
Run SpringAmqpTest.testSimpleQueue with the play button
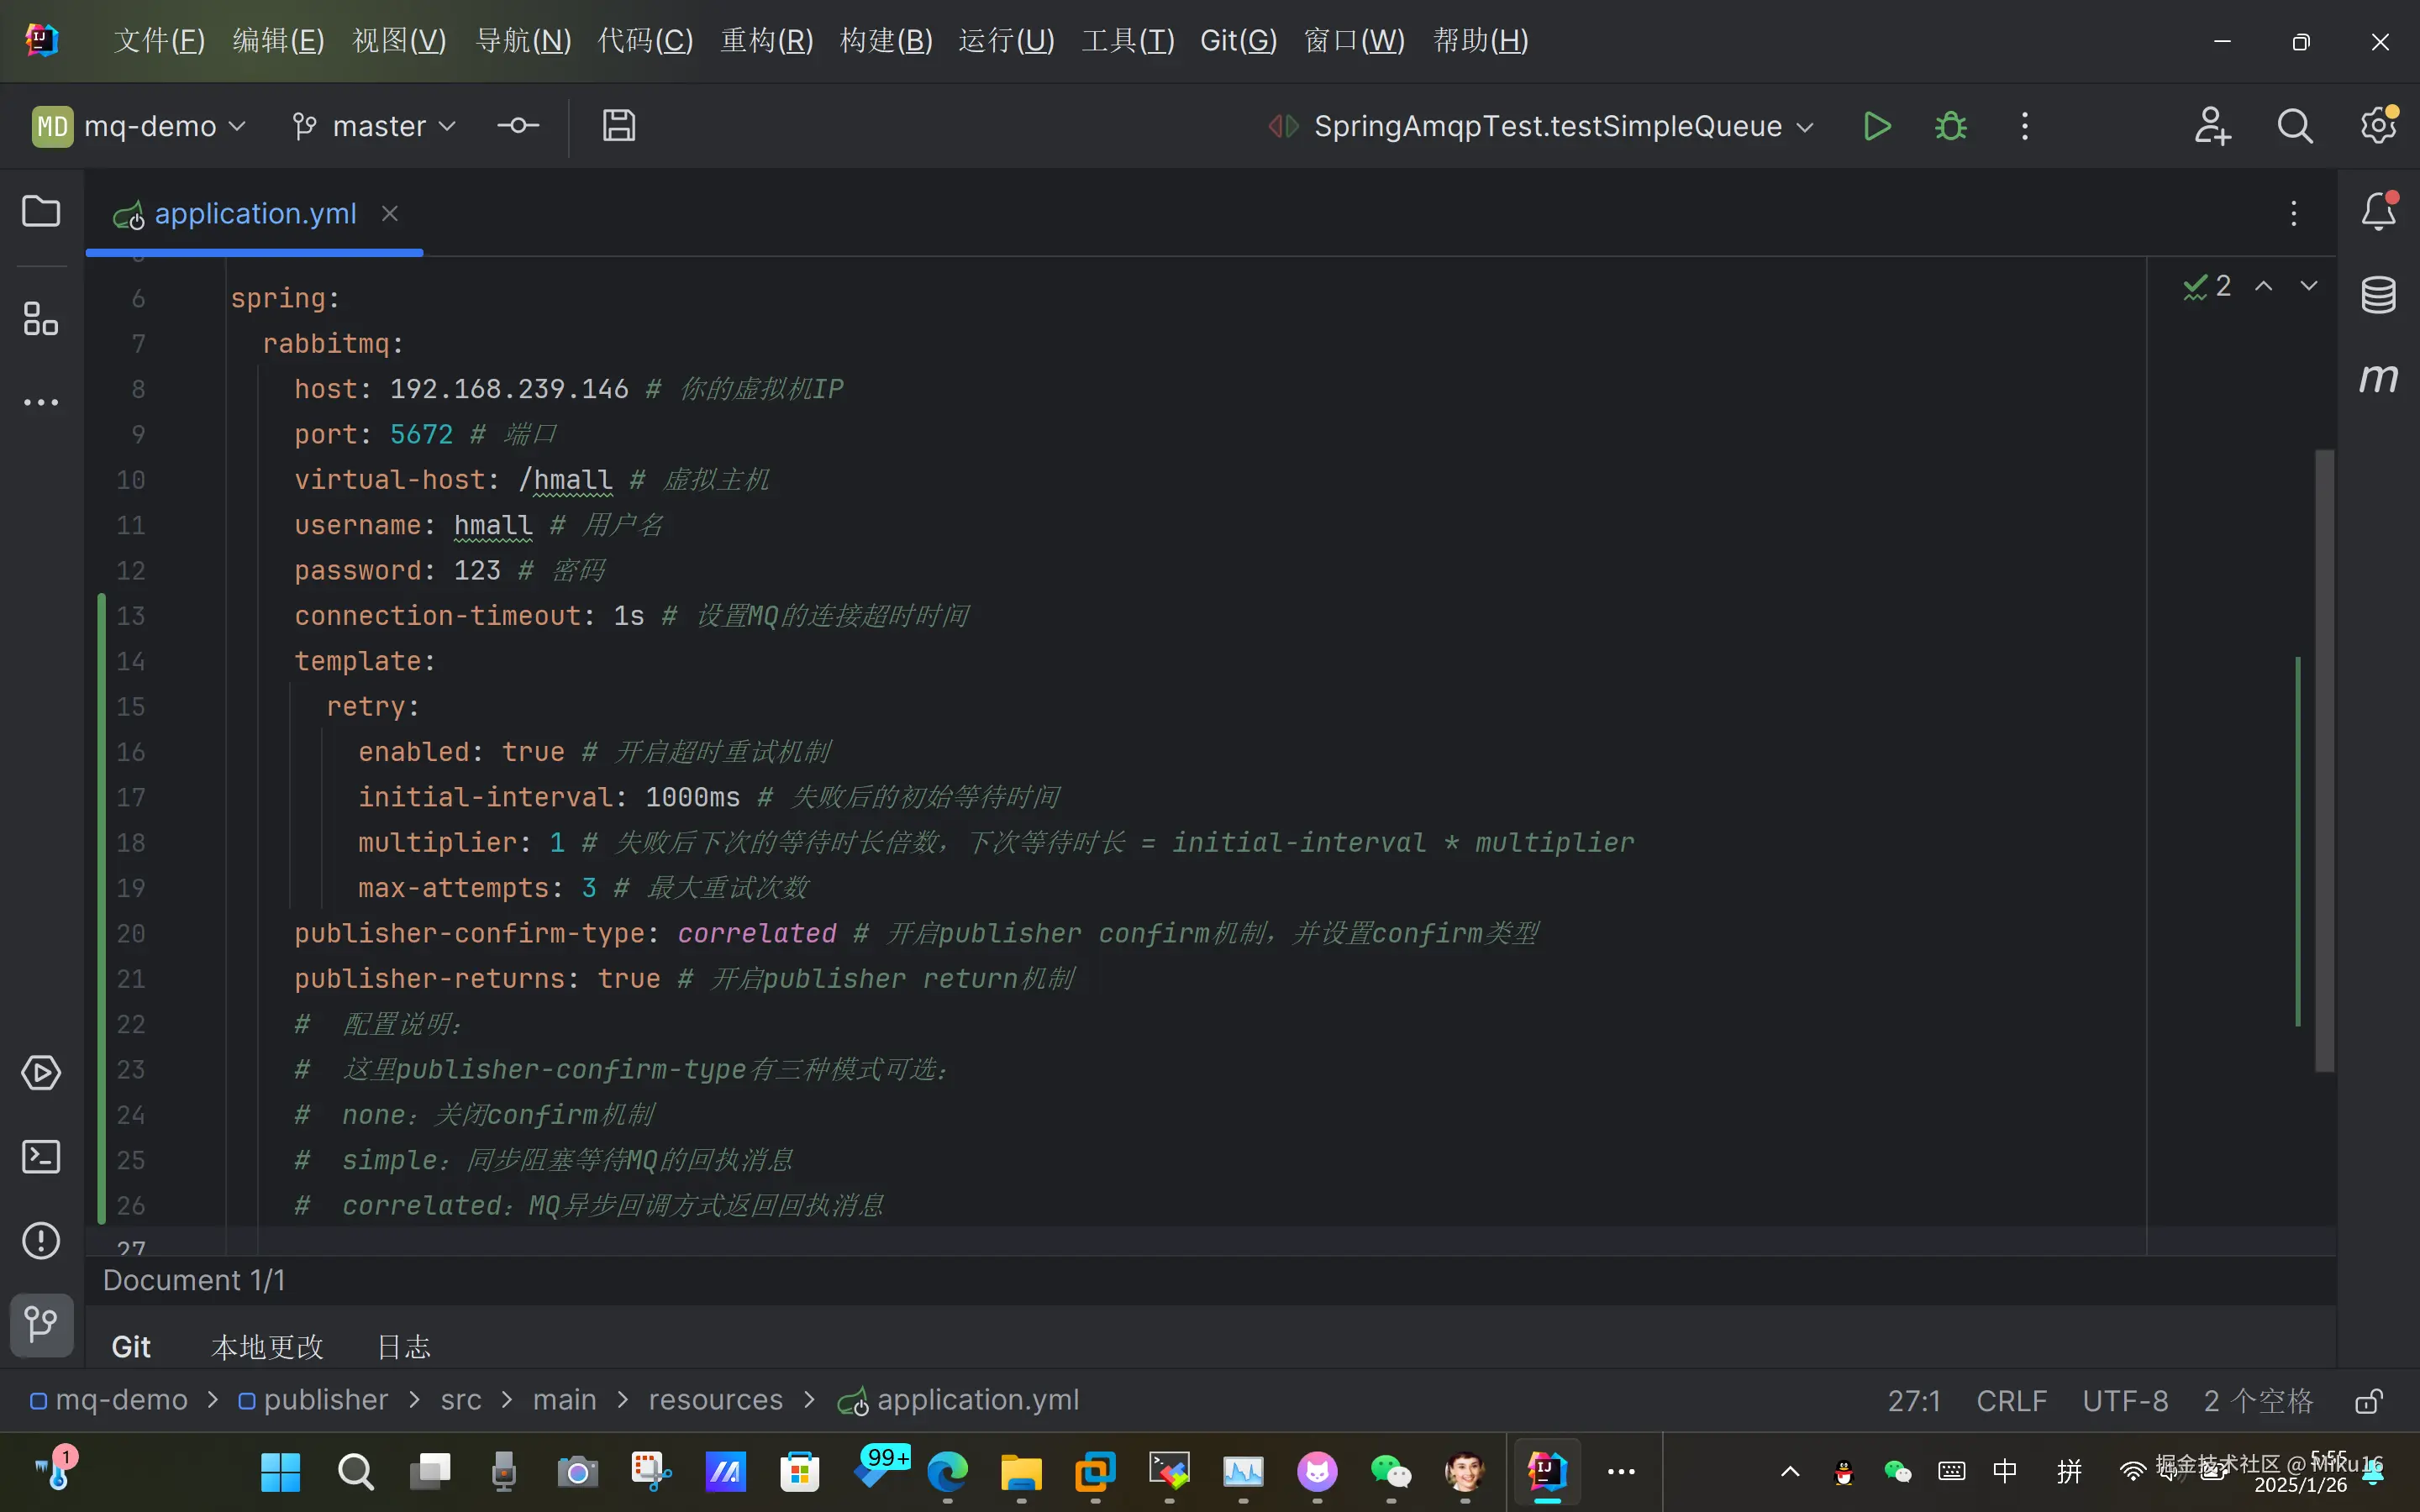pos(1877,126)
